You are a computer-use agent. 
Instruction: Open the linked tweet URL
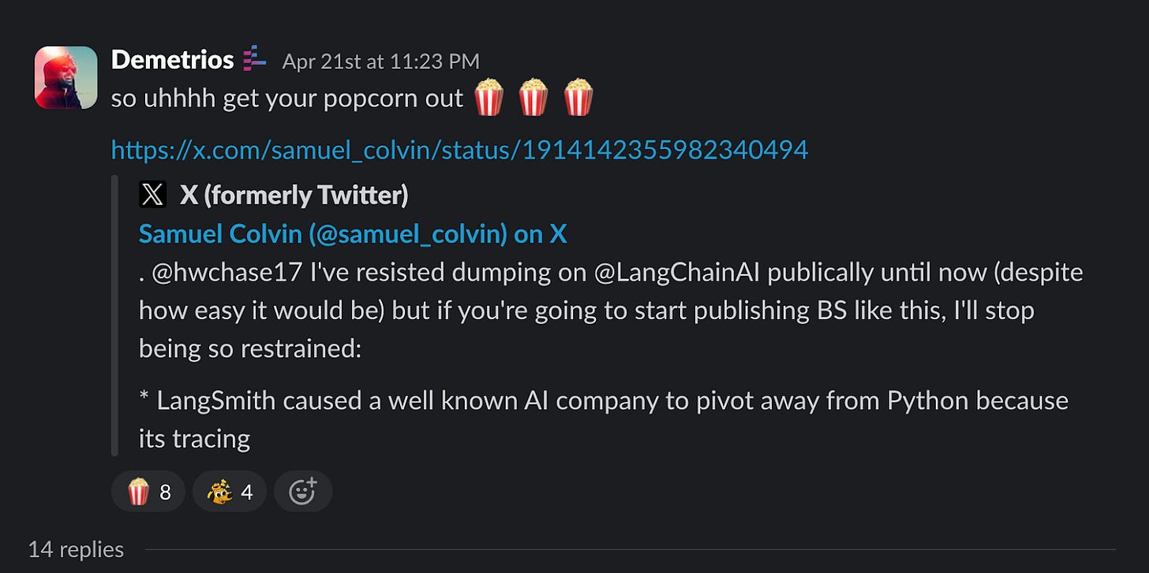click(x=459, y=149)
